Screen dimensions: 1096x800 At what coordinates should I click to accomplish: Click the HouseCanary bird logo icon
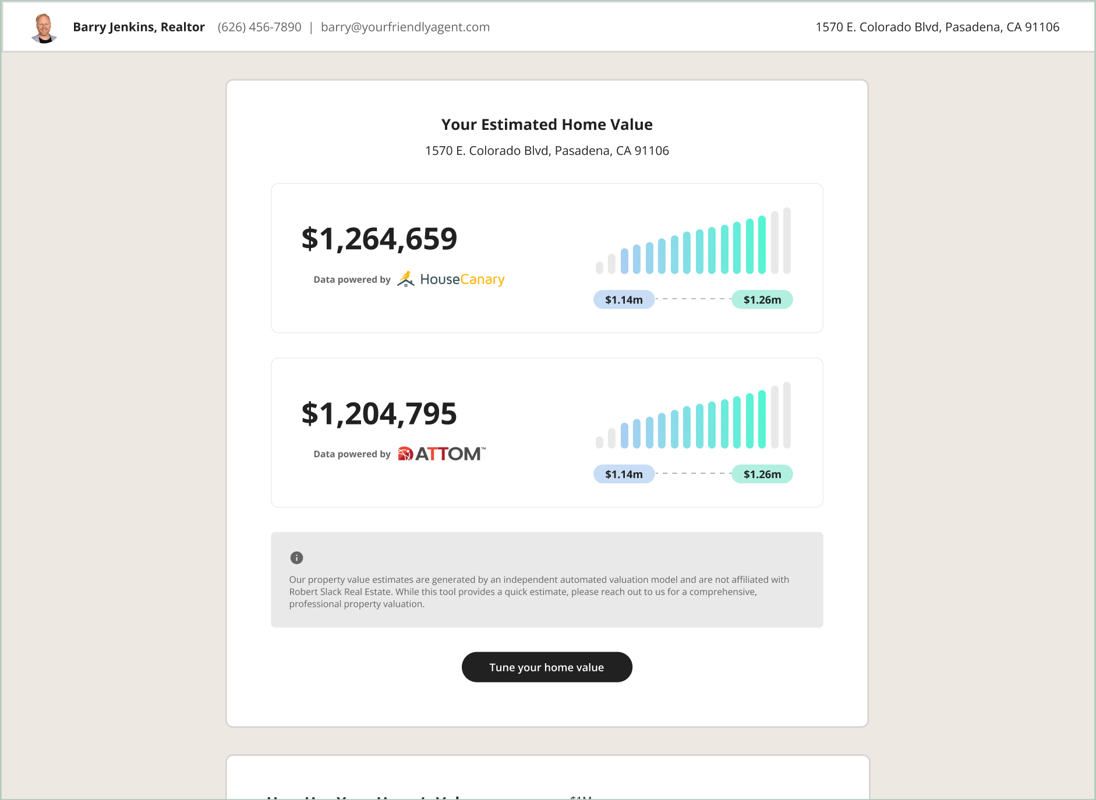coord(405,279)
